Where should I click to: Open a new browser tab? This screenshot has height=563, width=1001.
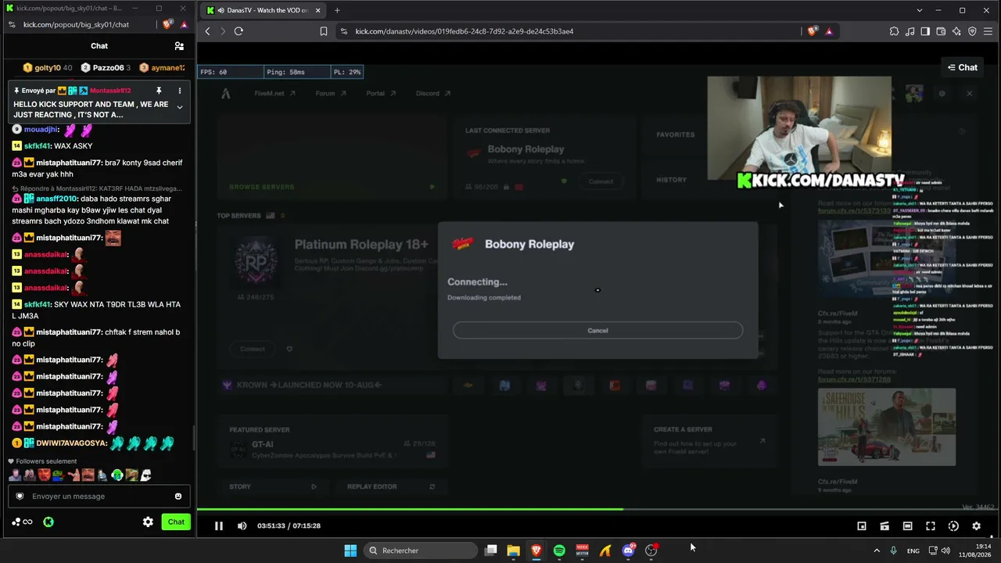tap(337, 10)
